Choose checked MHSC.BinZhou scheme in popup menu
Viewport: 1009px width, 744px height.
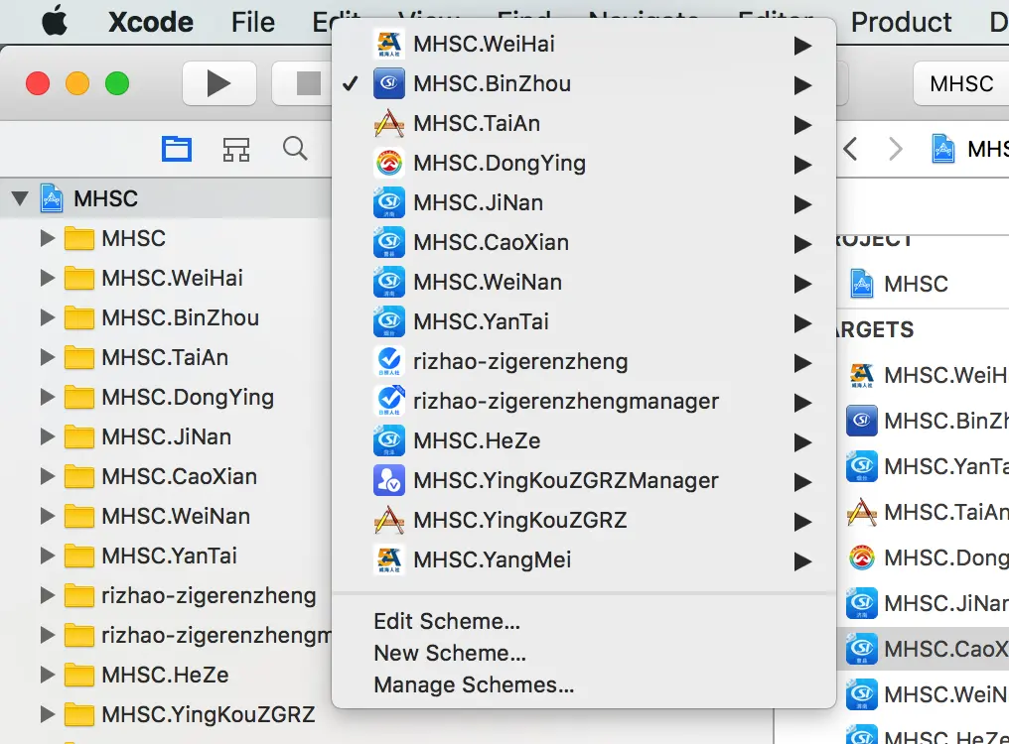pyautogui.click(x=584, y=83)
